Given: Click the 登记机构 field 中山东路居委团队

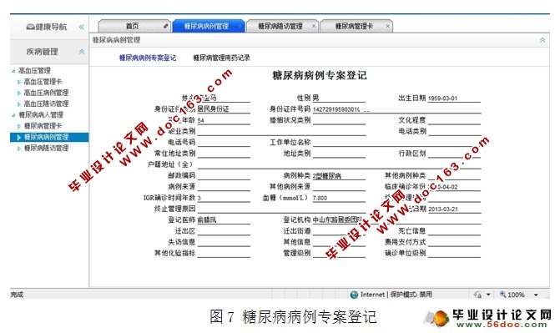Looking at the screenshot, I should (396, 219).
